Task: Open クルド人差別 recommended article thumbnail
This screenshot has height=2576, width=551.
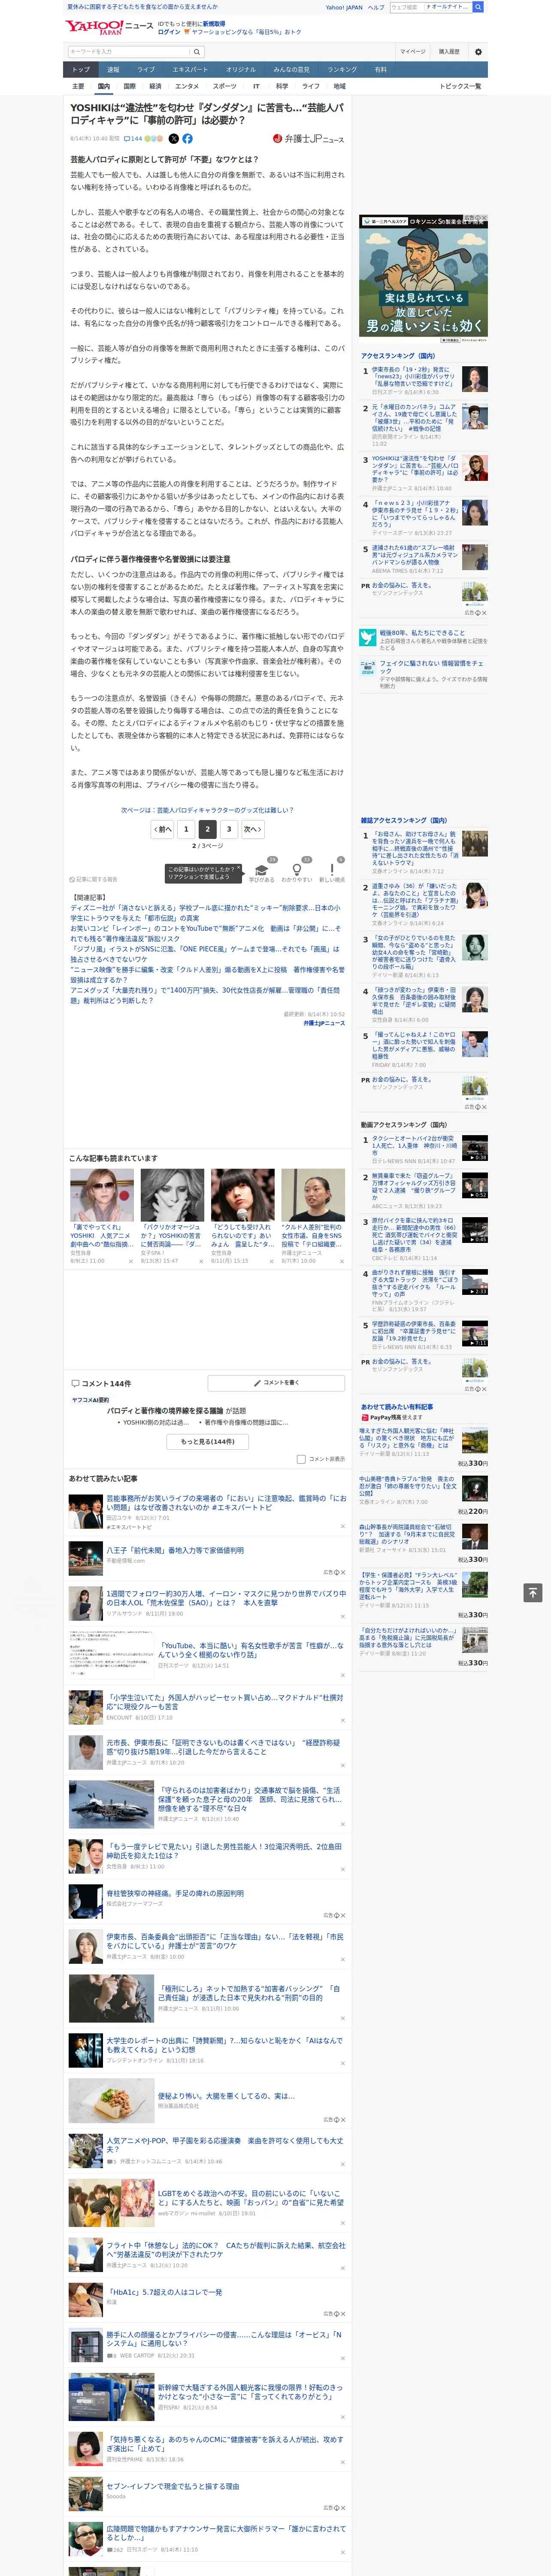Action: tap(313, 1194)
